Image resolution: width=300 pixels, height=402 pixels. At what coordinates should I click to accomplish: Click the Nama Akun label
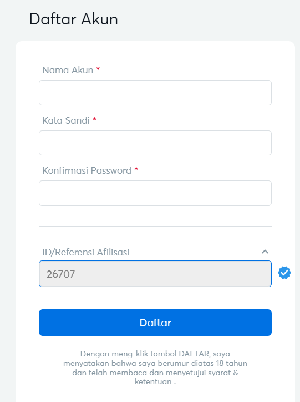coord(68,70)
